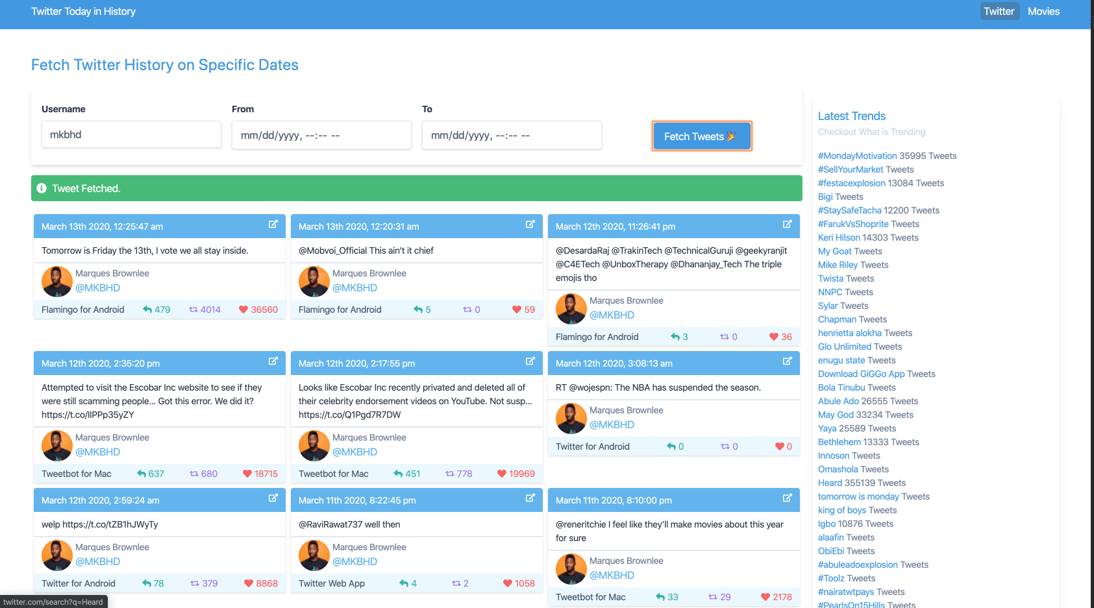The width and height of the screenshot is (1094, 608).
Task: Open external link icon on 8:10:00 pm tweet
Action: [788, 498]
